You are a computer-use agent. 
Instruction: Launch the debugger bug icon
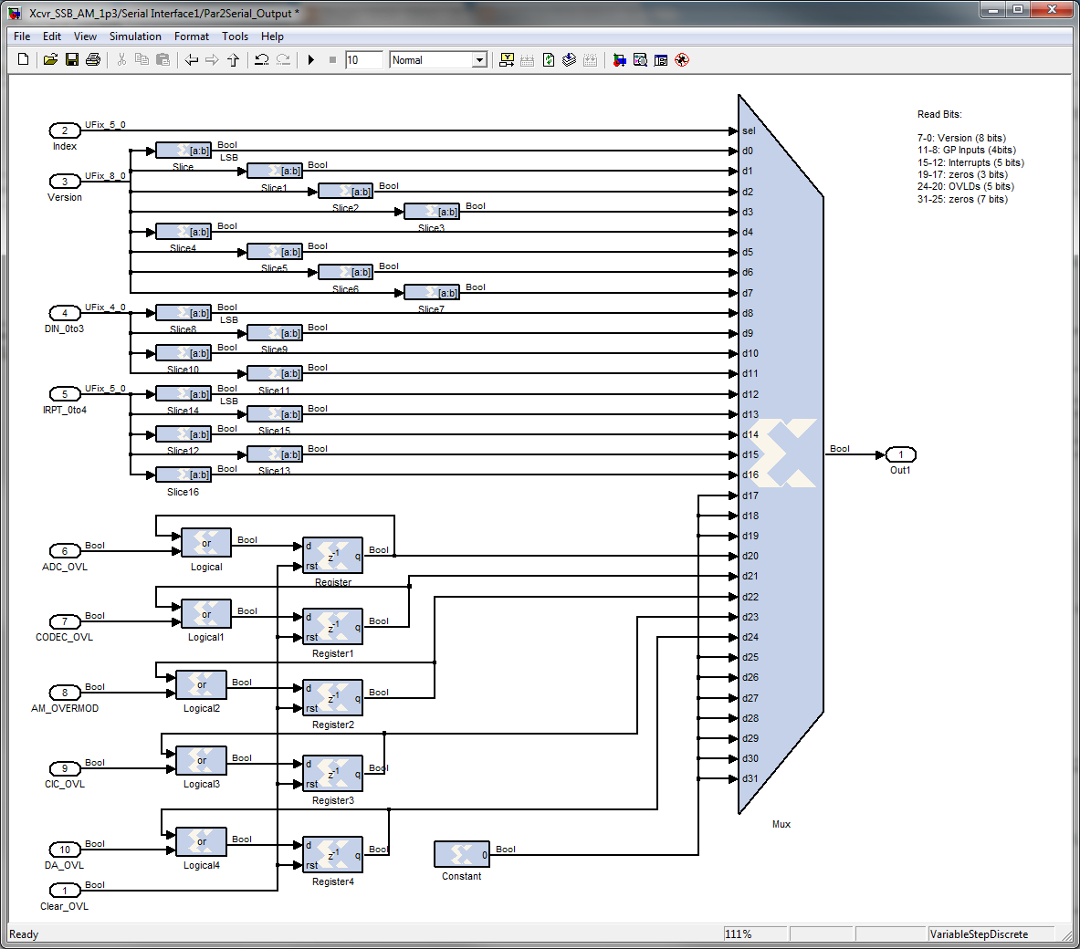(x=682, y=60)
